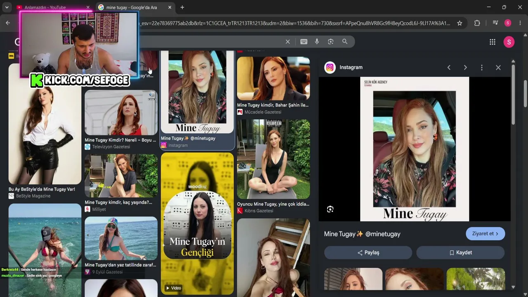Minimize the Chrome window
Screen dimensions: 528x297
[488, 7]
